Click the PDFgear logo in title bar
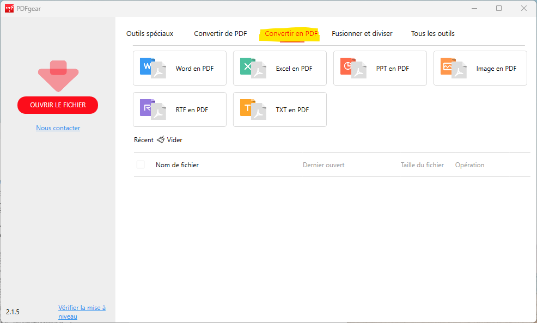 click(9, 8)
